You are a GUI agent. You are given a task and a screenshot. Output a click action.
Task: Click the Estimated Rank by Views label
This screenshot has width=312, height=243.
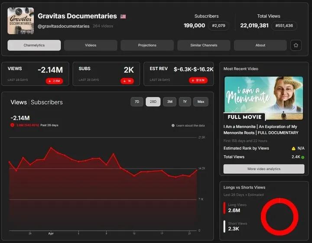(x=246, y=148)
